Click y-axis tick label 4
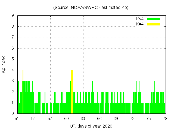Viewport: 174px width, 130px height. [x=13, y=70]
